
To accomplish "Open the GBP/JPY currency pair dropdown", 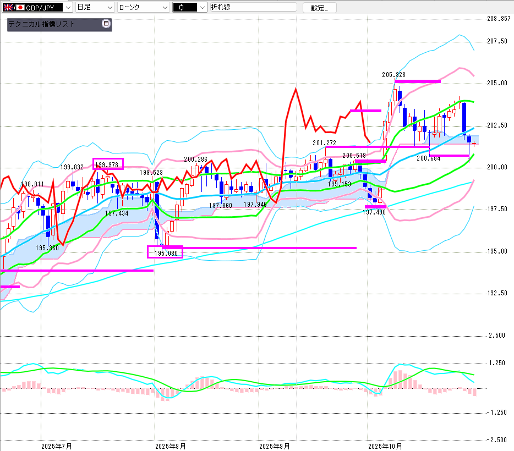I will point(68,8).
